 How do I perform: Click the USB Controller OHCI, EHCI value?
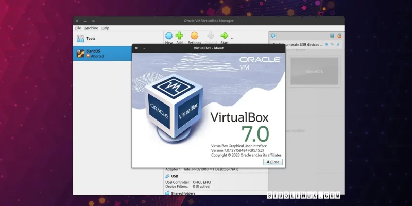pos(202,182)
